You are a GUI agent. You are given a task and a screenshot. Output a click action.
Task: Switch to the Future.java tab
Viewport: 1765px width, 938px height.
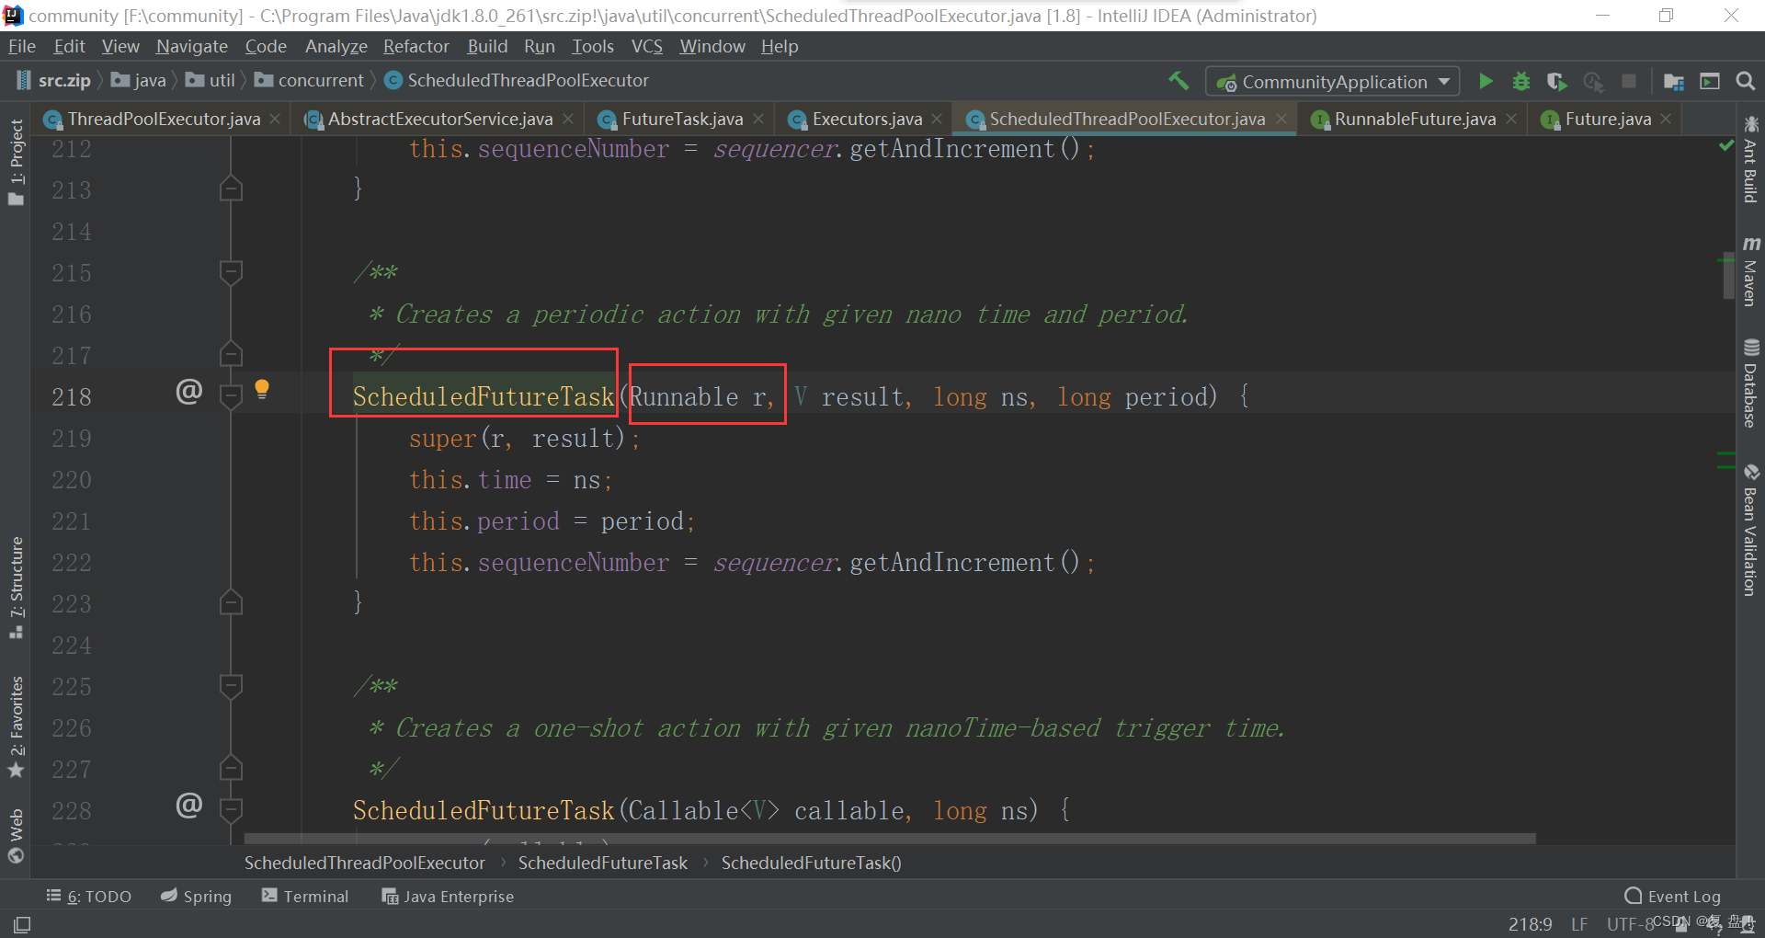click(x=1608, y=119)
